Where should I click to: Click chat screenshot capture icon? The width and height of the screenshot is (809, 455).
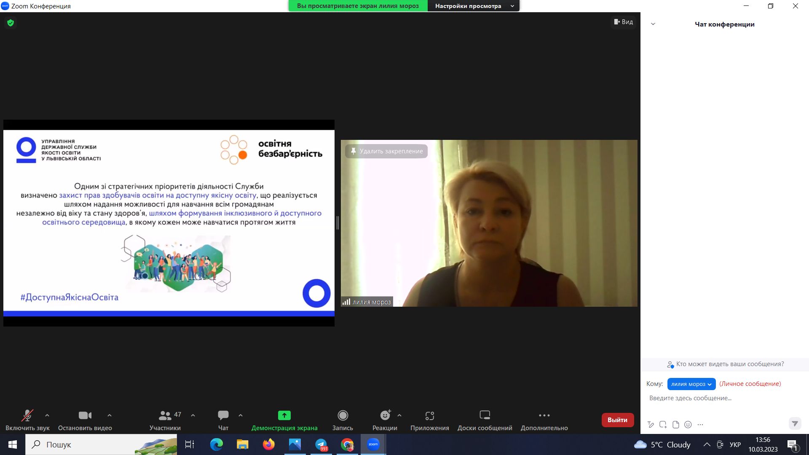click(663, 425)
